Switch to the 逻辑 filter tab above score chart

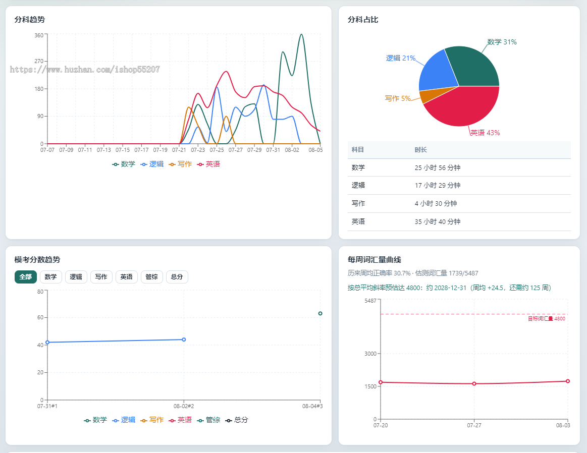[76, 277]
